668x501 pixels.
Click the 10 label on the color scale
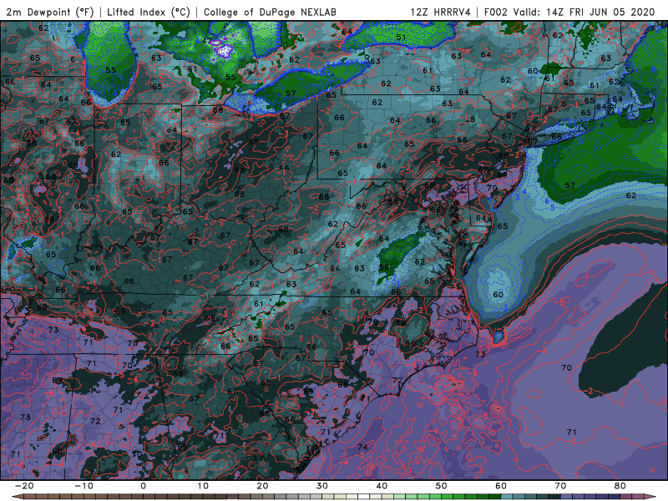point(203,486)
